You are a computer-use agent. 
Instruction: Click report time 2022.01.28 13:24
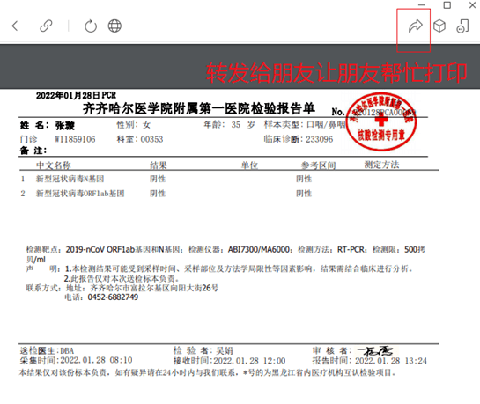[391, 361]
